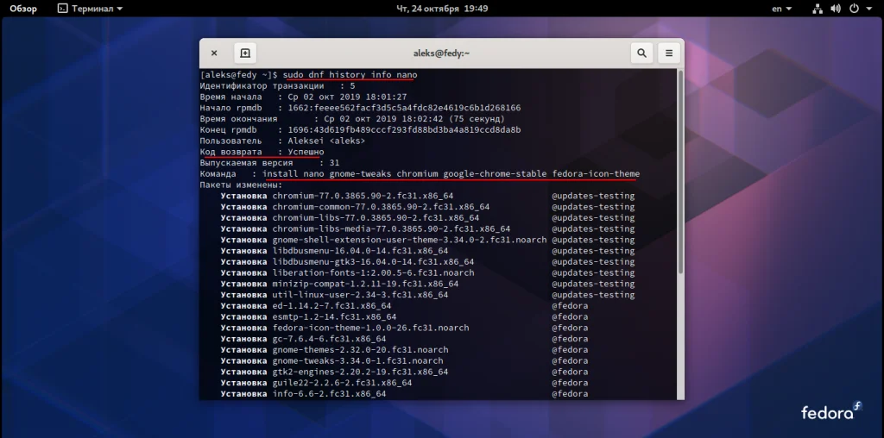Click info-6.6-2.fc31.x86_64 package name
Image resolution: width=884 pixels, height=438 pixels.
click(x=329, y=393)
